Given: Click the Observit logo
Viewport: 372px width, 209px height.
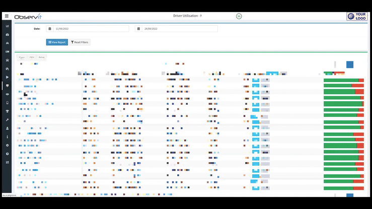Looking at the screenshot, I should click(28, 17).
